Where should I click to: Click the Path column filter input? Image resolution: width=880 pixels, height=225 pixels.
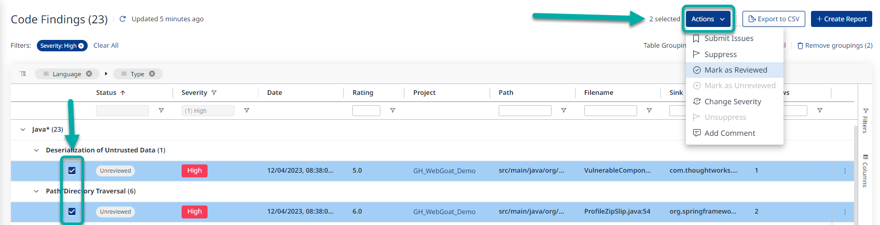coord(525,110)
